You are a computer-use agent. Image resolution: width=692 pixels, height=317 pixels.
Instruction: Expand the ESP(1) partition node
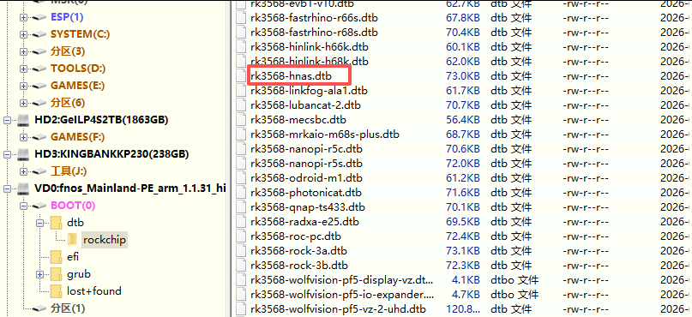23,18
